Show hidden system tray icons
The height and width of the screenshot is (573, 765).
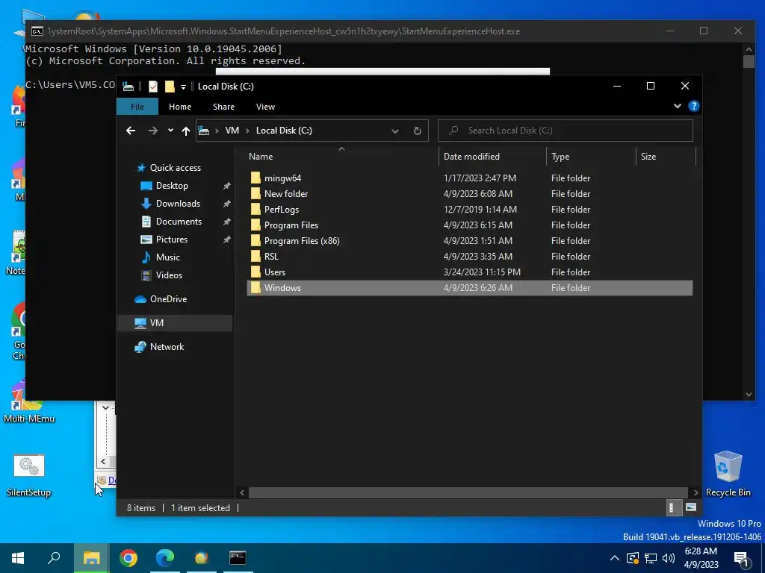point(615,558)
